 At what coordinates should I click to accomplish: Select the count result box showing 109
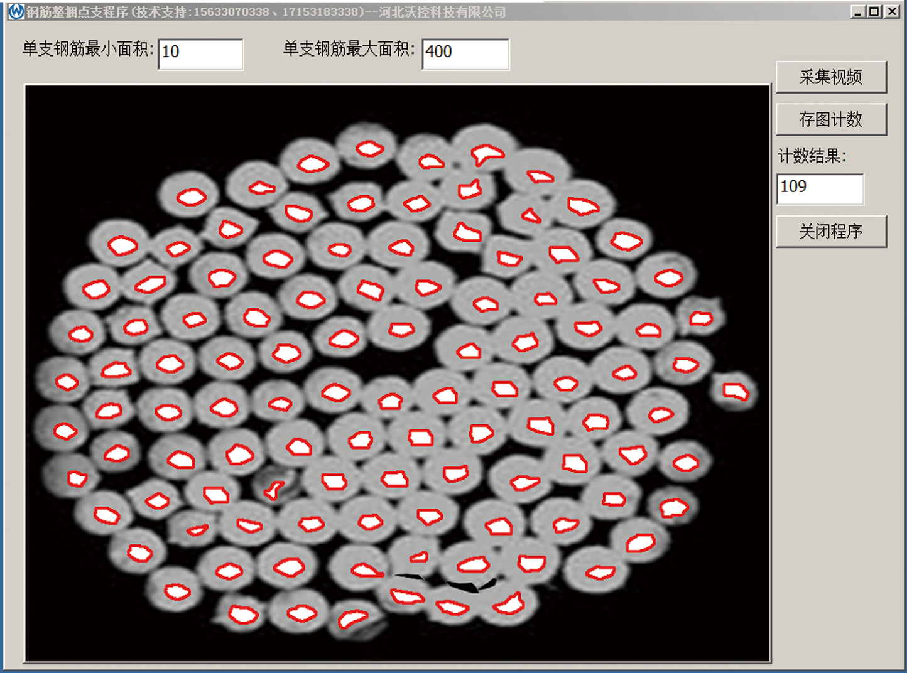(820, 189)
